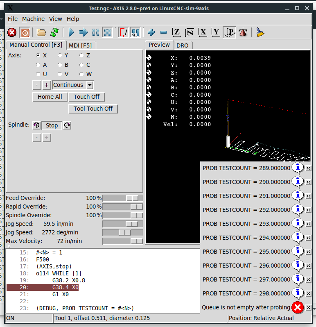316x327 pixels.
Task: Dismiss the TESTCOUNT 291 notification
Action: pos(309,196)
